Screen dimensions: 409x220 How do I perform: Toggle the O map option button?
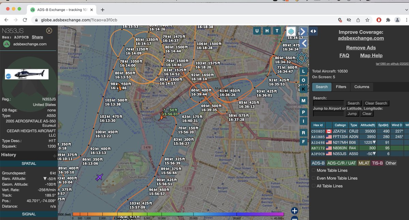point(303,80)
